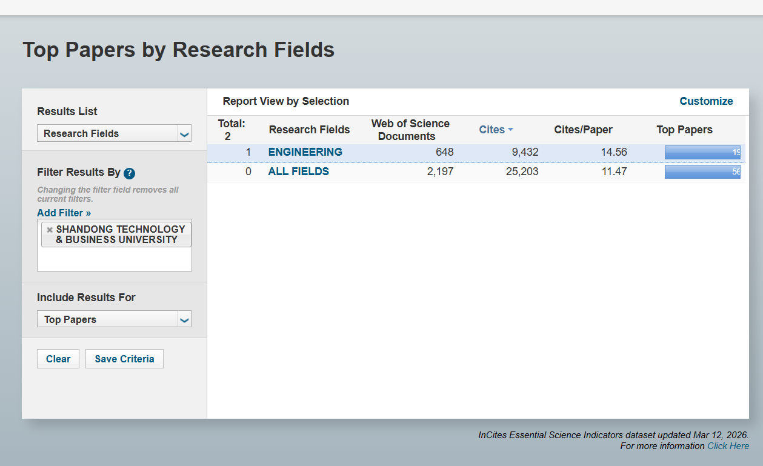
Task: Click the Cites column sort arrow
Action: tap(510, 130)
